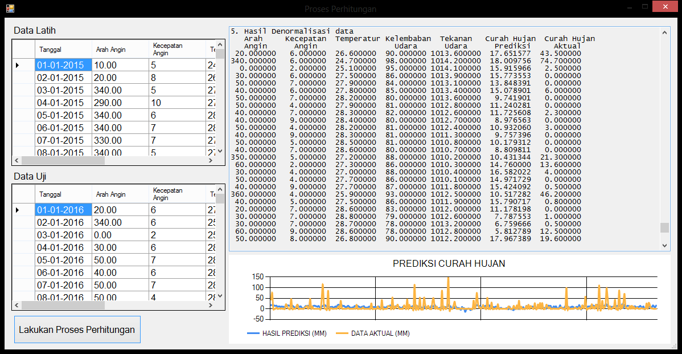Click scroll-down arrow of results text box

pyautogui.click(x=664, y=245)
